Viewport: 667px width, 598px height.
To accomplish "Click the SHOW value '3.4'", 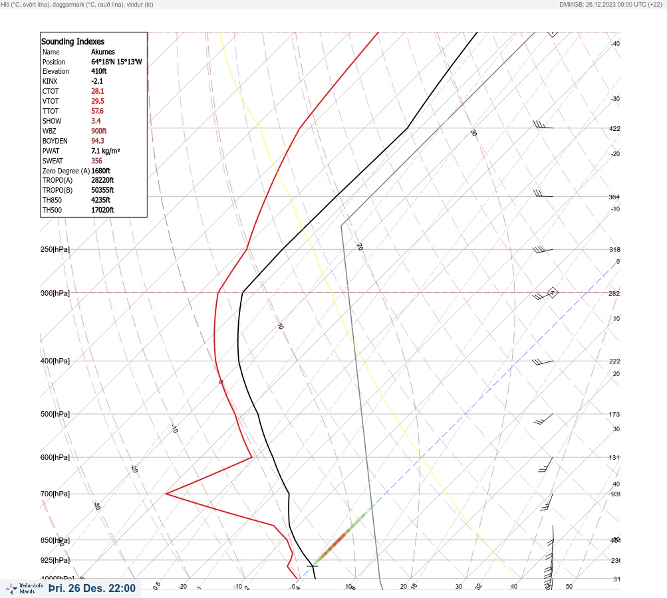I will pos(96,121).
